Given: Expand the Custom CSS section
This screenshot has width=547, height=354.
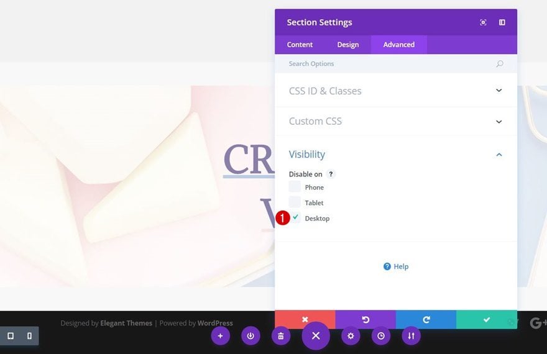Looking at the screenshot, I should coord(396,121).
